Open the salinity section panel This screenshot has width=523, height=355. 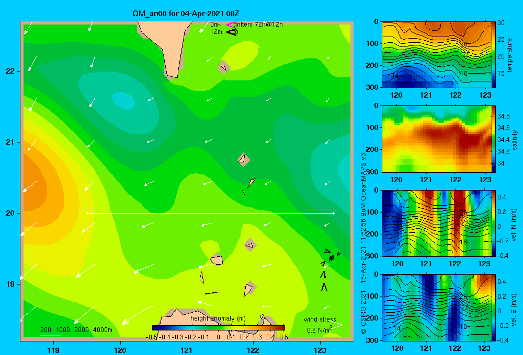[437, 139]
